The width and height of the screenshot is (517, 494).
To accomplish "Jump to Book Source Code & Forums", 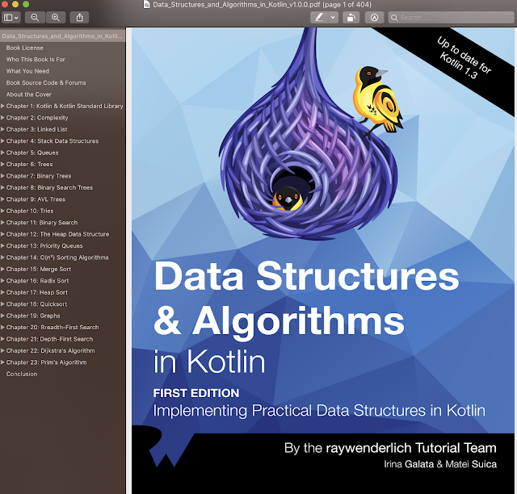I will pyautogui.click(x=46, y=82).
